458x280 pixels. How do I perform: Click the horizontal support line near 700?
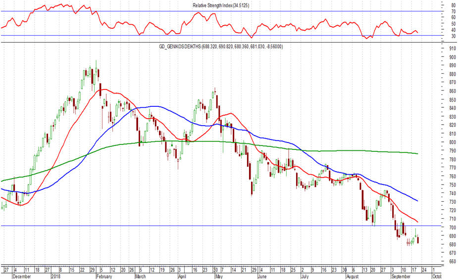tap(221, 226)
